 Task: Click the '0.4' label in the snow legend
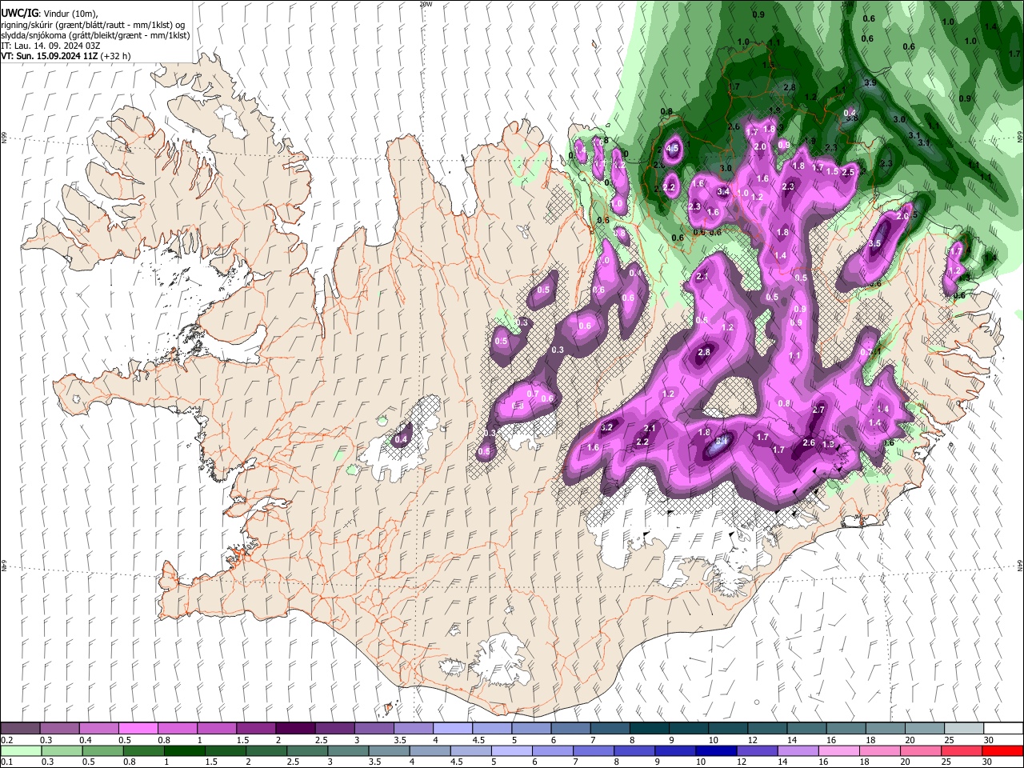pos(86,740)
